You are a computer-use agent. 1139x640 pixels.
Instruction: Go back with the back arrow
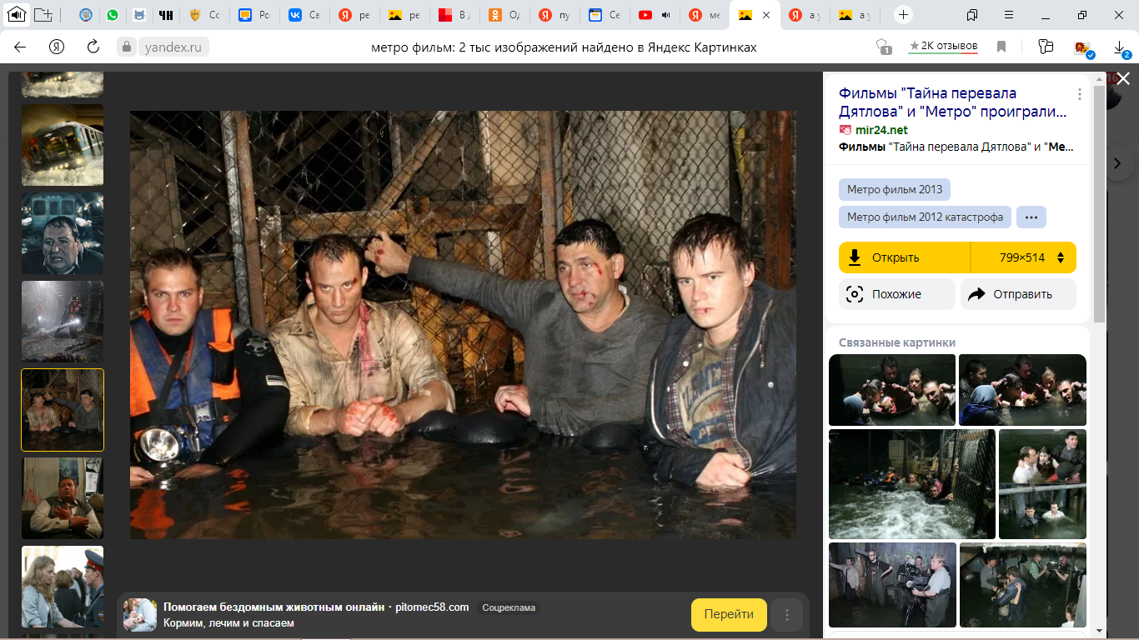coord(20,47)
